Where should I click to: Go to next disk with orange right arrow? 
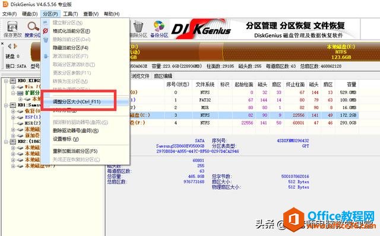15,46
